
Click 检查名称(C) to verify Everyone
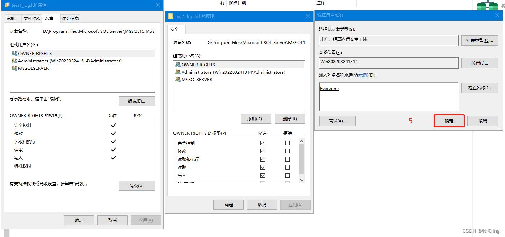pyautogui.click(x=480, y=87)
